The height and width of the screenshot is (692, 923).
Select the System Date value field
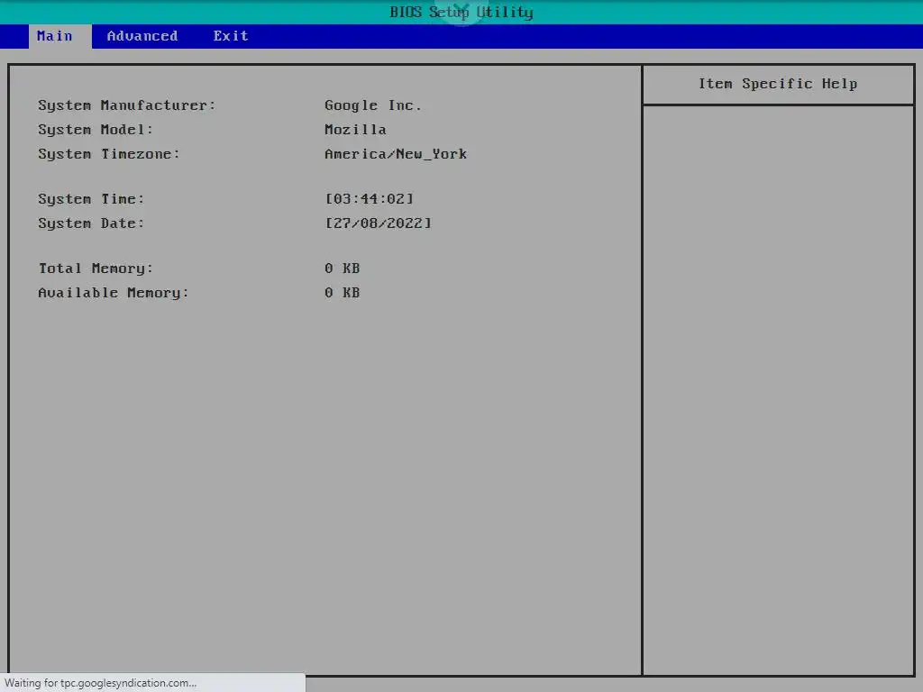click(378, 223)
